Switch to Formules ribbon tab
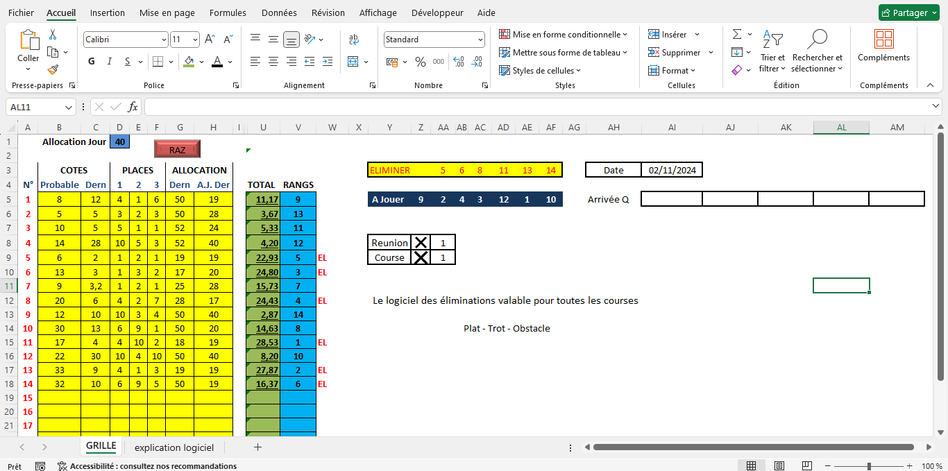The height and width of the screenshot is (471, 948). pos(228,12)
